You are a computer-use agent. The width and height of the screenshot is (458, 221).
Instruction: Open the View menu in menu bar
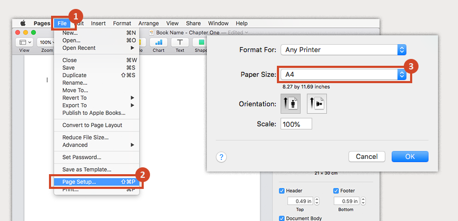172,23
